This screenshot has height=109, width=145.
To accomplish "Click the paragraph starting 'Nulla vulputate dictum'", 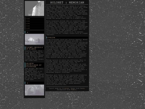I will 67,28.
